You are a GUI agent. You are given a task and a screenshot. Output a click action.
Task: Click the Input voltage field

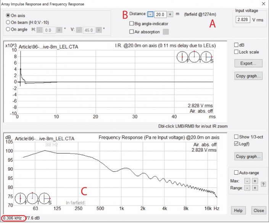point(242,19)
